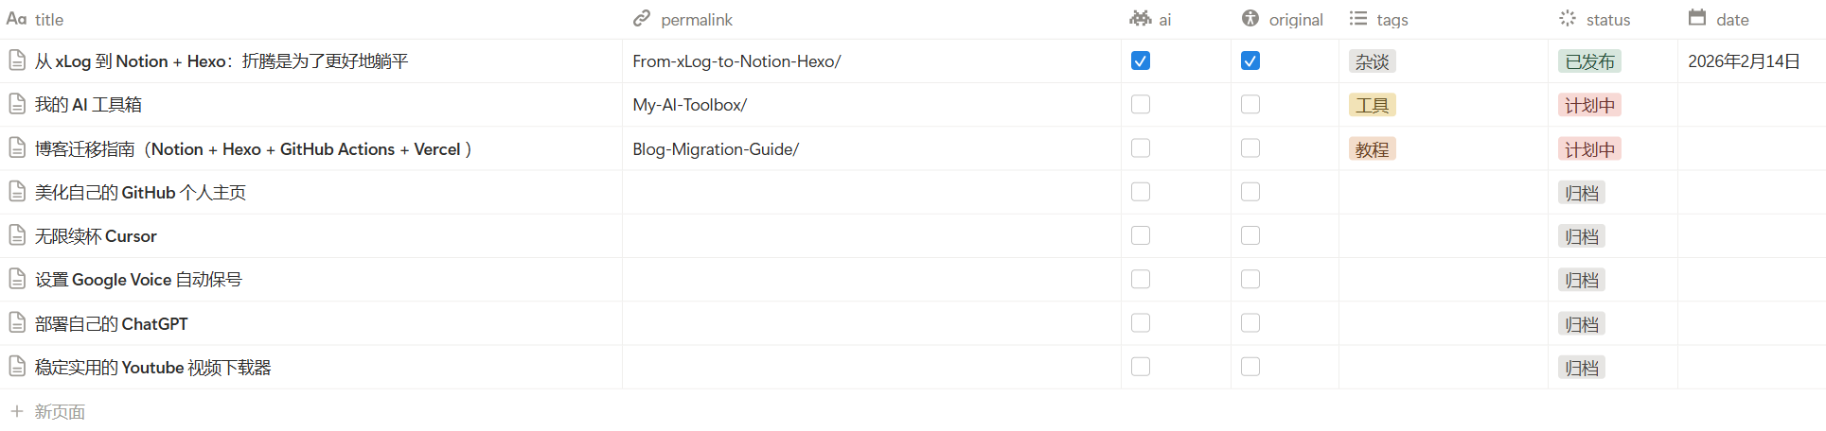
Task: Uncheck original checkbox in the first row
Action: (1250, 60)
